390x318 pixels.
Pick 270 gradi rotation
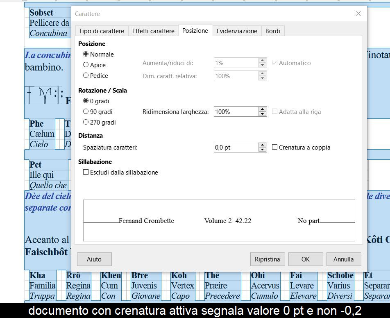tap(100, 123)
